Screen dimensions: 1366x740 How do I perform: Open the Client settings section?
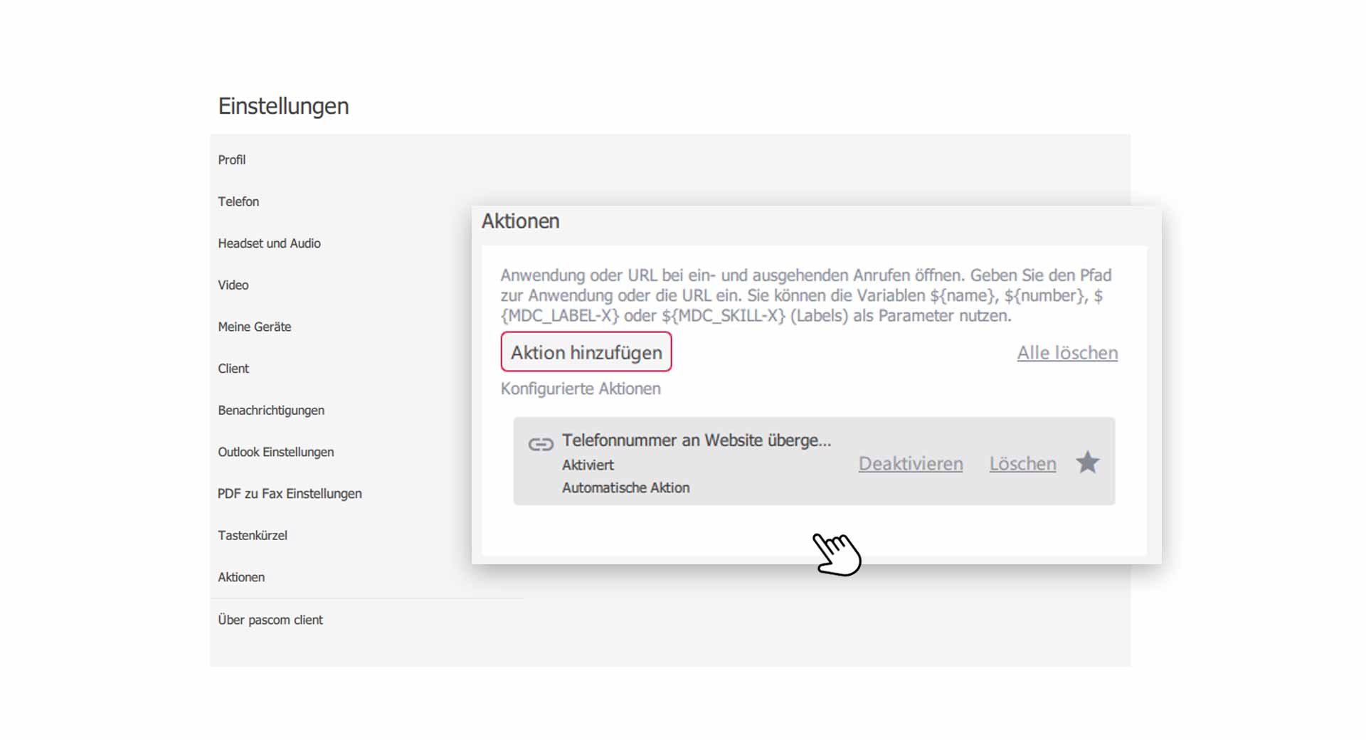click(x=233, y=369)
